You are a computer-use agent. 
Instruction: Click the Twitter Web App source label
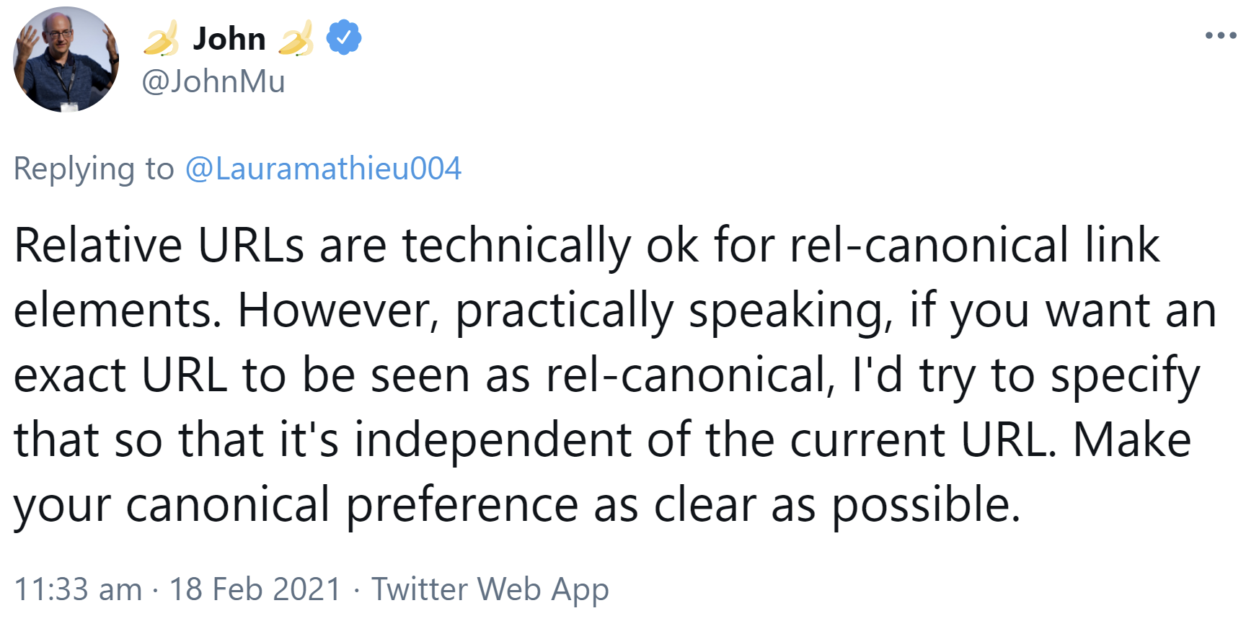click(490, 589)
